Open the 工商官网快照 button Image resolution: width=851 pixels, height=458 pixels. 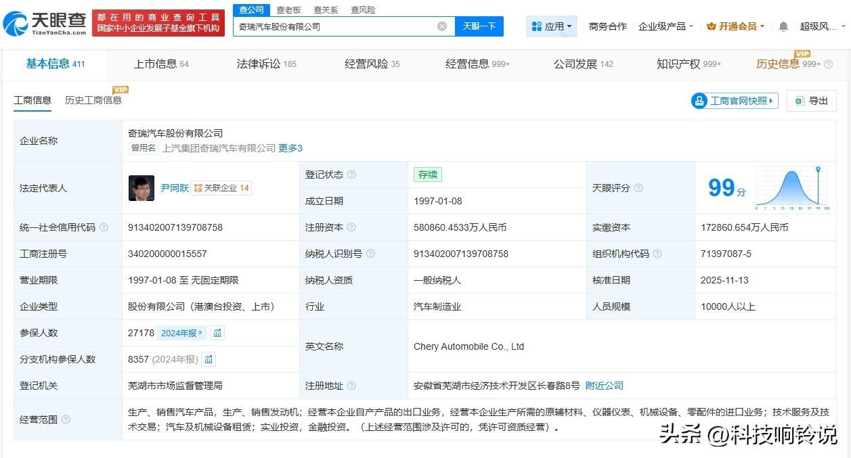(735, 101)
